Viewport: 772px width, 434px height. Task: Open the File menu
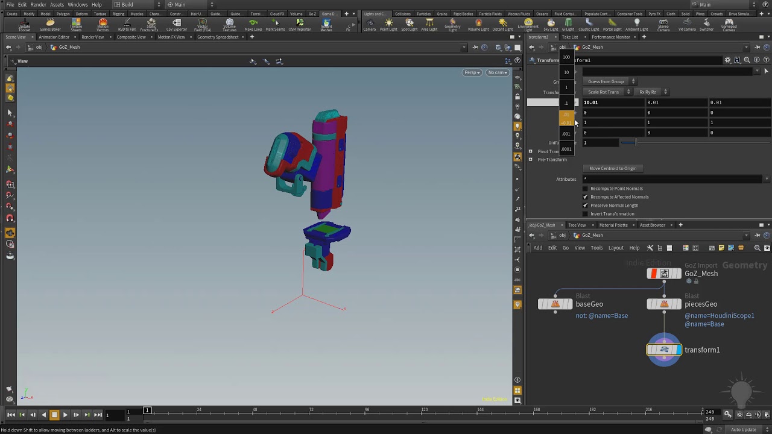coord(10,4)
